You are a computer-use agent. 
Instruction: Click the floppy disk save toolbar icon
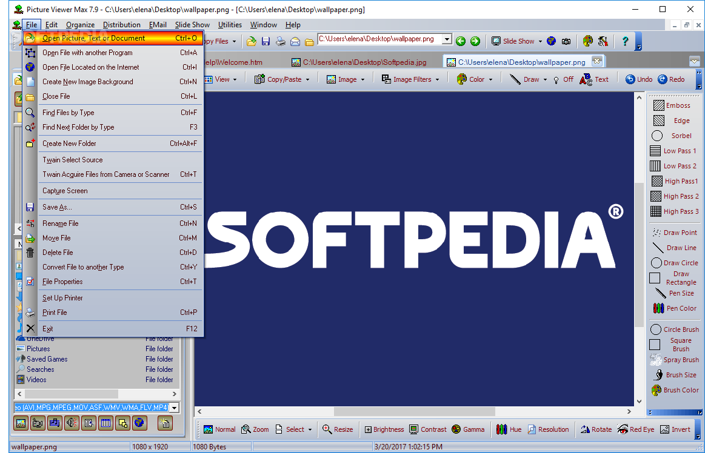pos(266,41)
